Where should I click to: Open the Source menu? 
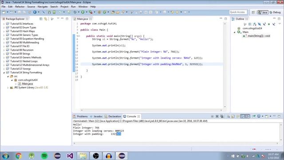(31, 7)
